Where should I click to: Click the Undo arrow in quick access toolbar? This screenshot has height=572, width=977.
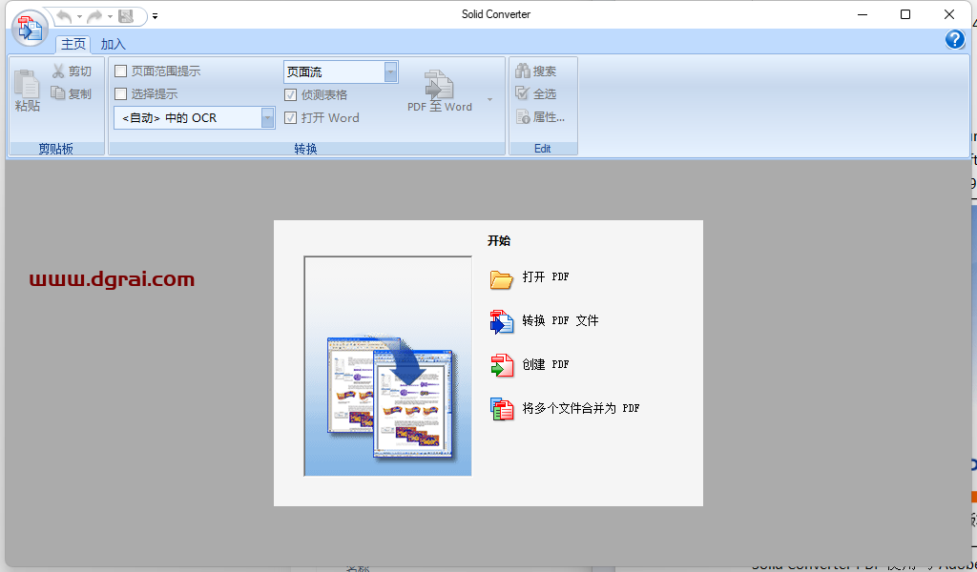click(x=64, y=16)
